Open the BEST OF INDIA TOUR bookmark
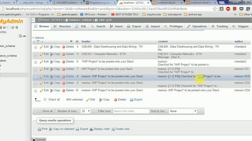Image resolution: width=252 pixels, height=141 pixels. coord(125,14)
